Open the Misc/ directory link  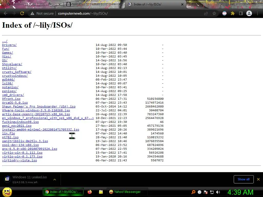tap(6, 56)
